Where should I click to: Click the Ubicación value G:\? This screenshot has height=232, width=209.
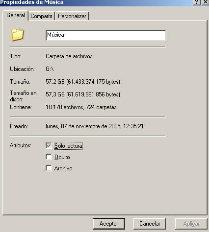(50, 69)
